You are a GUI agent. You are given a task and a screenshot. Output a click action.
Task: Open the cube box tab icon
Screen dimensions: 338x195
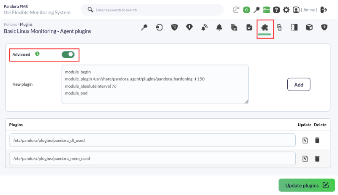click(309, 27)
